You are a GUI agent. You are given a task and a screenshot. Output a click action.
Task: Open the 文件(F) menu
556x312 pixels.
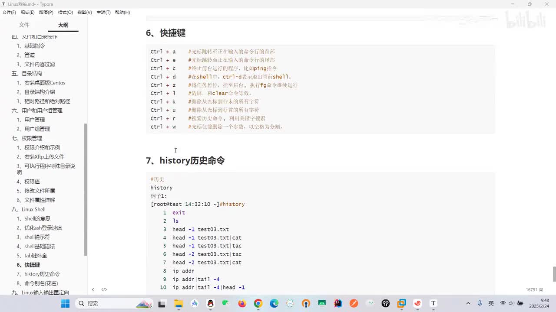point(9,12)
